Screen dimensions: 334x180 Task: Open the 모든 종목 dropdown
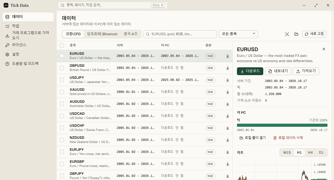click(238, 34)
